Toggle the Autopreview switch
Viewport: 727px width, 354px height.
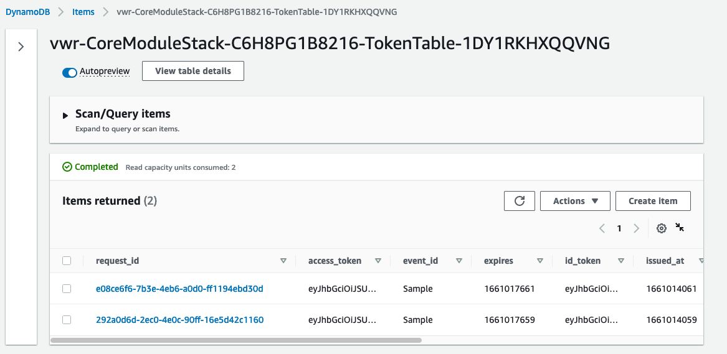(70, 73)
